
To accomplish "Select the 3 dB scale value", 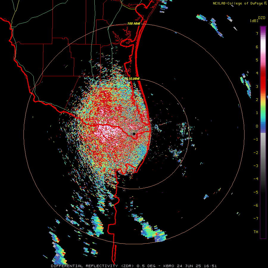I will pyautogui.click(x=257, y=86).
